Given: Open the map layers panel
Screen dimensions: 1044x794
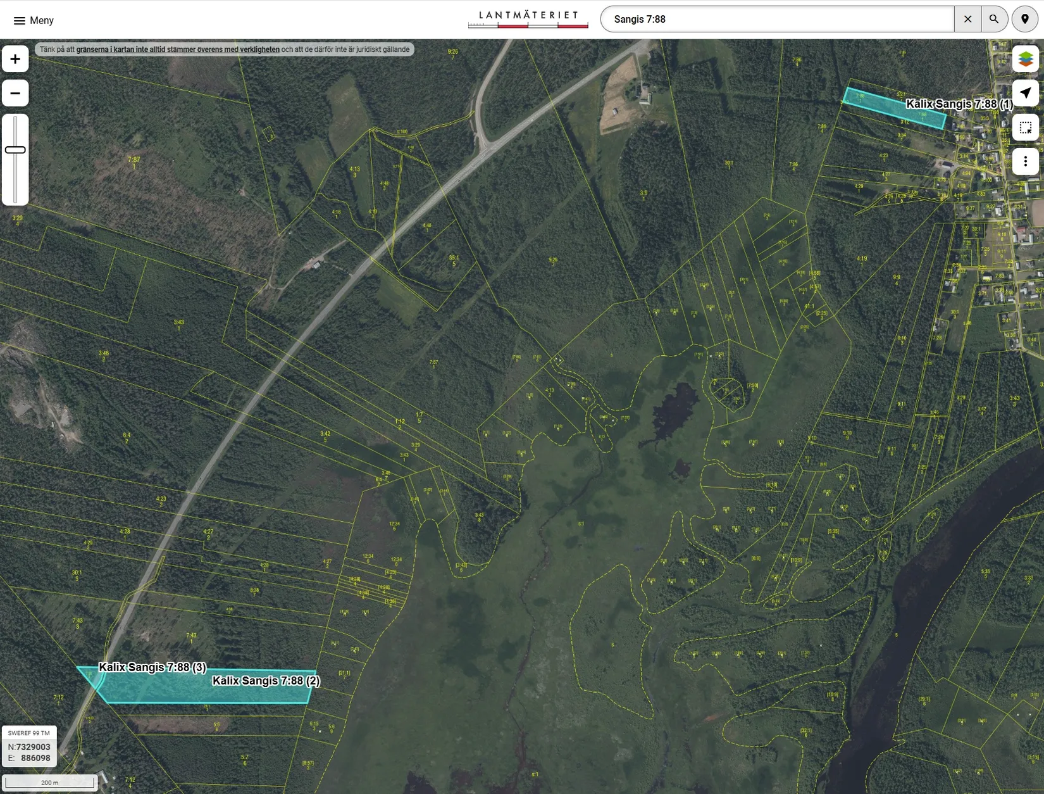Looking at the screenshot, I should (1025, 59).
